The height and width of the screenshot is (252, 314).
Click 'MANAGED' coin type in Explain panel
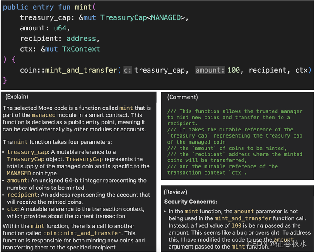(x=19, y=173)
